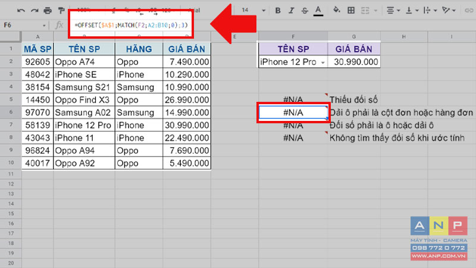Undo the last action
Viewport: 476px width, 268px height.
point(21,11)
